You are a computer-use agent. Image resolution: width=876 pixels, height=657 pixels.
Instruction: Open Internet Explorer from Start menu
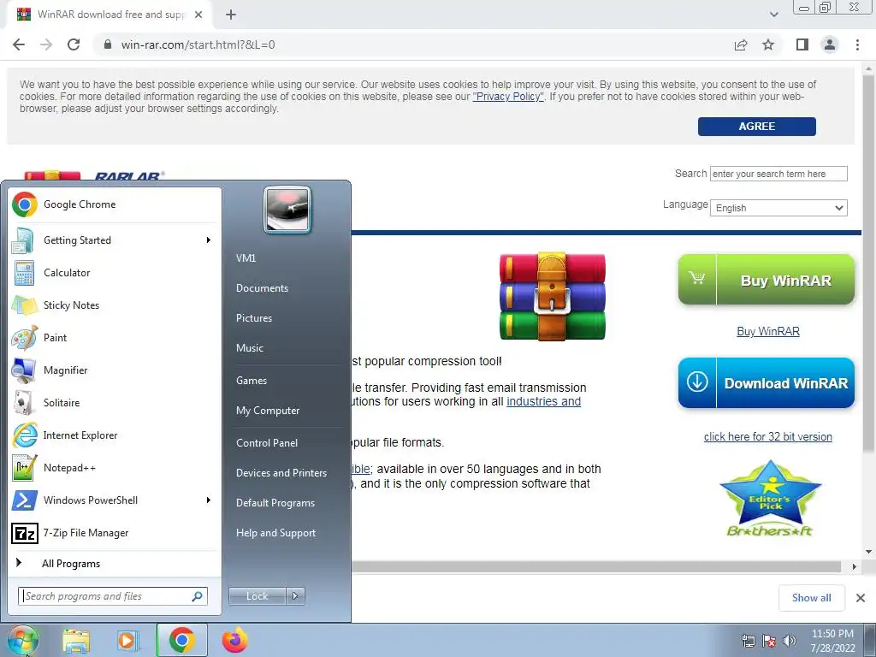coord(115,435)
